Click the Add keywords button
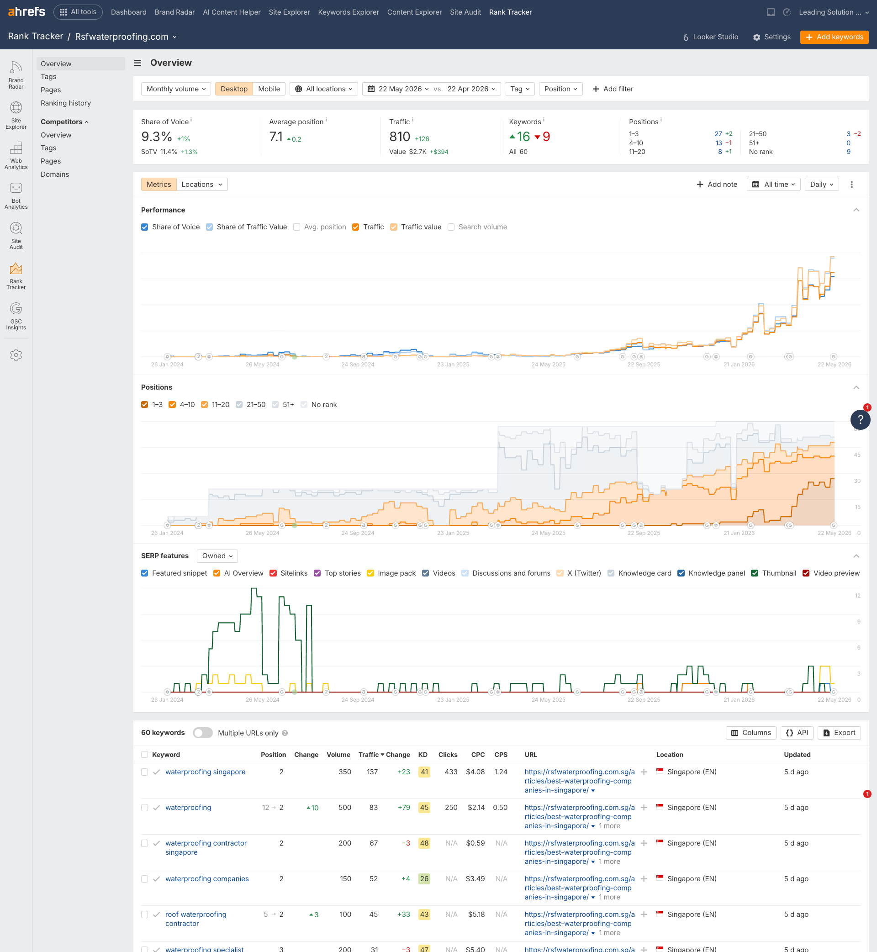The width and height of the screenshot is (877, 952). (834, 37)
